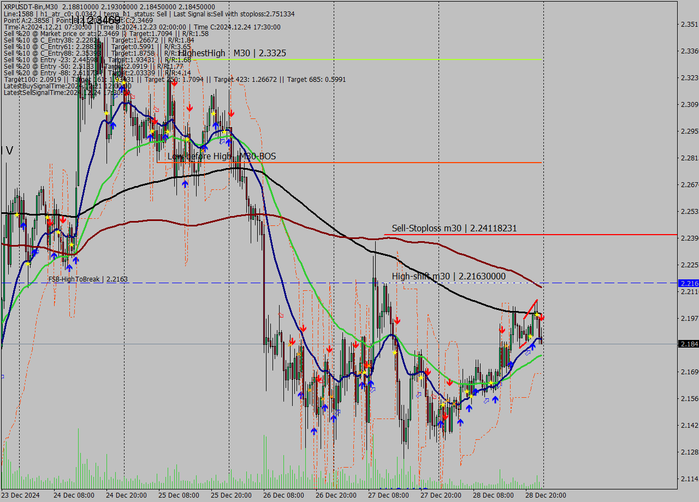699x502 pixels.
Task: Select the 28 Dec 20:00 label on the time axis
Action: 546,495
